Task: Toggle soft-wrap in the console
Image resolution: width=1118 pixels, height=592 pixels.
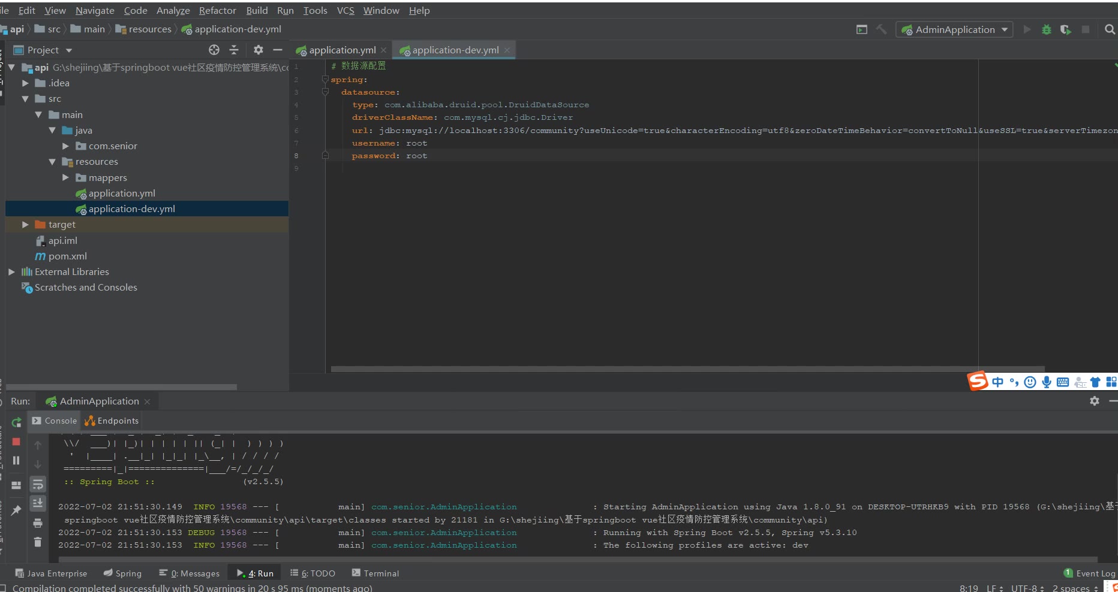Action: (x=38, y=484)
